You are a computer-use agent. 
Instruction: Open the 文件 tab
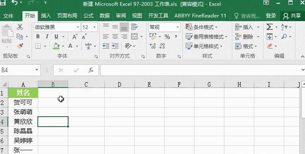(8, 16)
